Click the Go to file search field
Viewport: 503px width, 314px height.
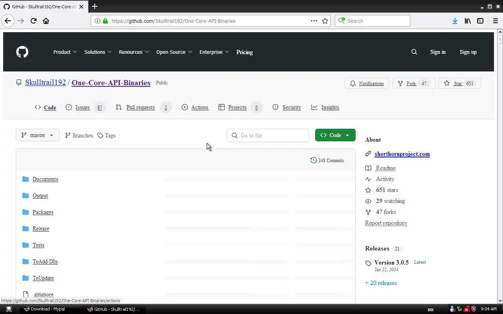pos(268,135)
